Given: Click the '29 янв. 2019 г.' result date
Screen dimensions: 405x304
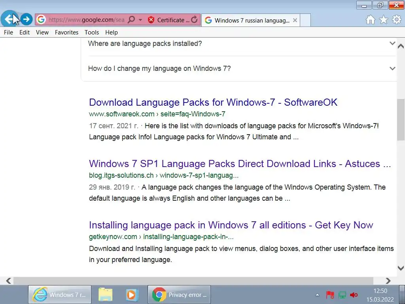Looking at the screenshot, I should pos(112,187).
